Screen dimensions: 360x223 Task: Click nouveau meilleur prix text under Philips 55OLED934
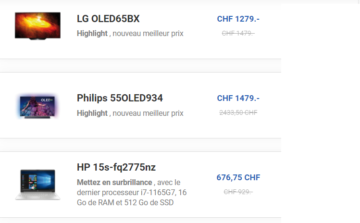[x=148, y=113]
